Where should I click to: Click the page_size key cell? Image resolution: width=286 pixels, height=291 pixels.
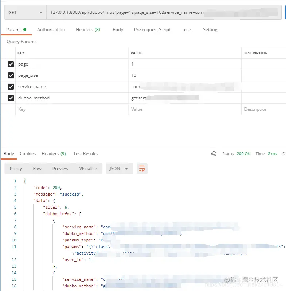click(72, 75)
